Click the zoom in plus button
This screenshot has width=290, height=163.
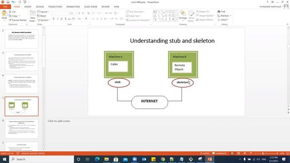click(277, 153)
